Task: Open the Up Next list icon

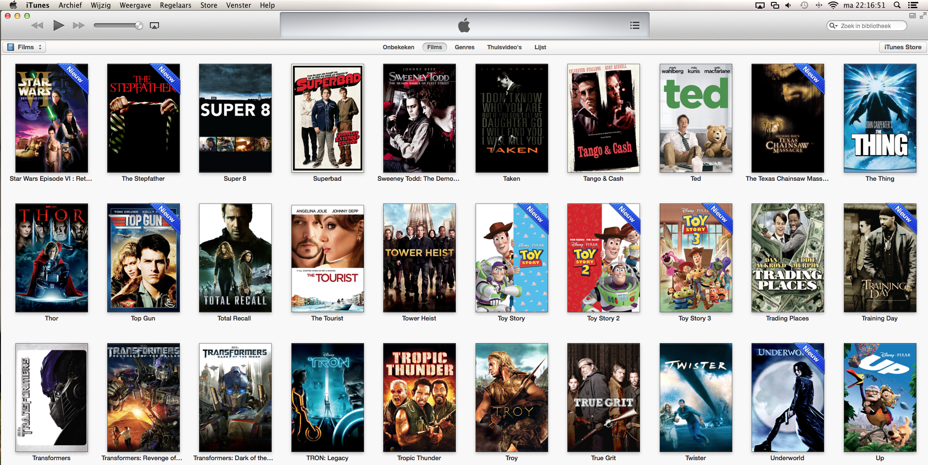Action: coord(635,26)
